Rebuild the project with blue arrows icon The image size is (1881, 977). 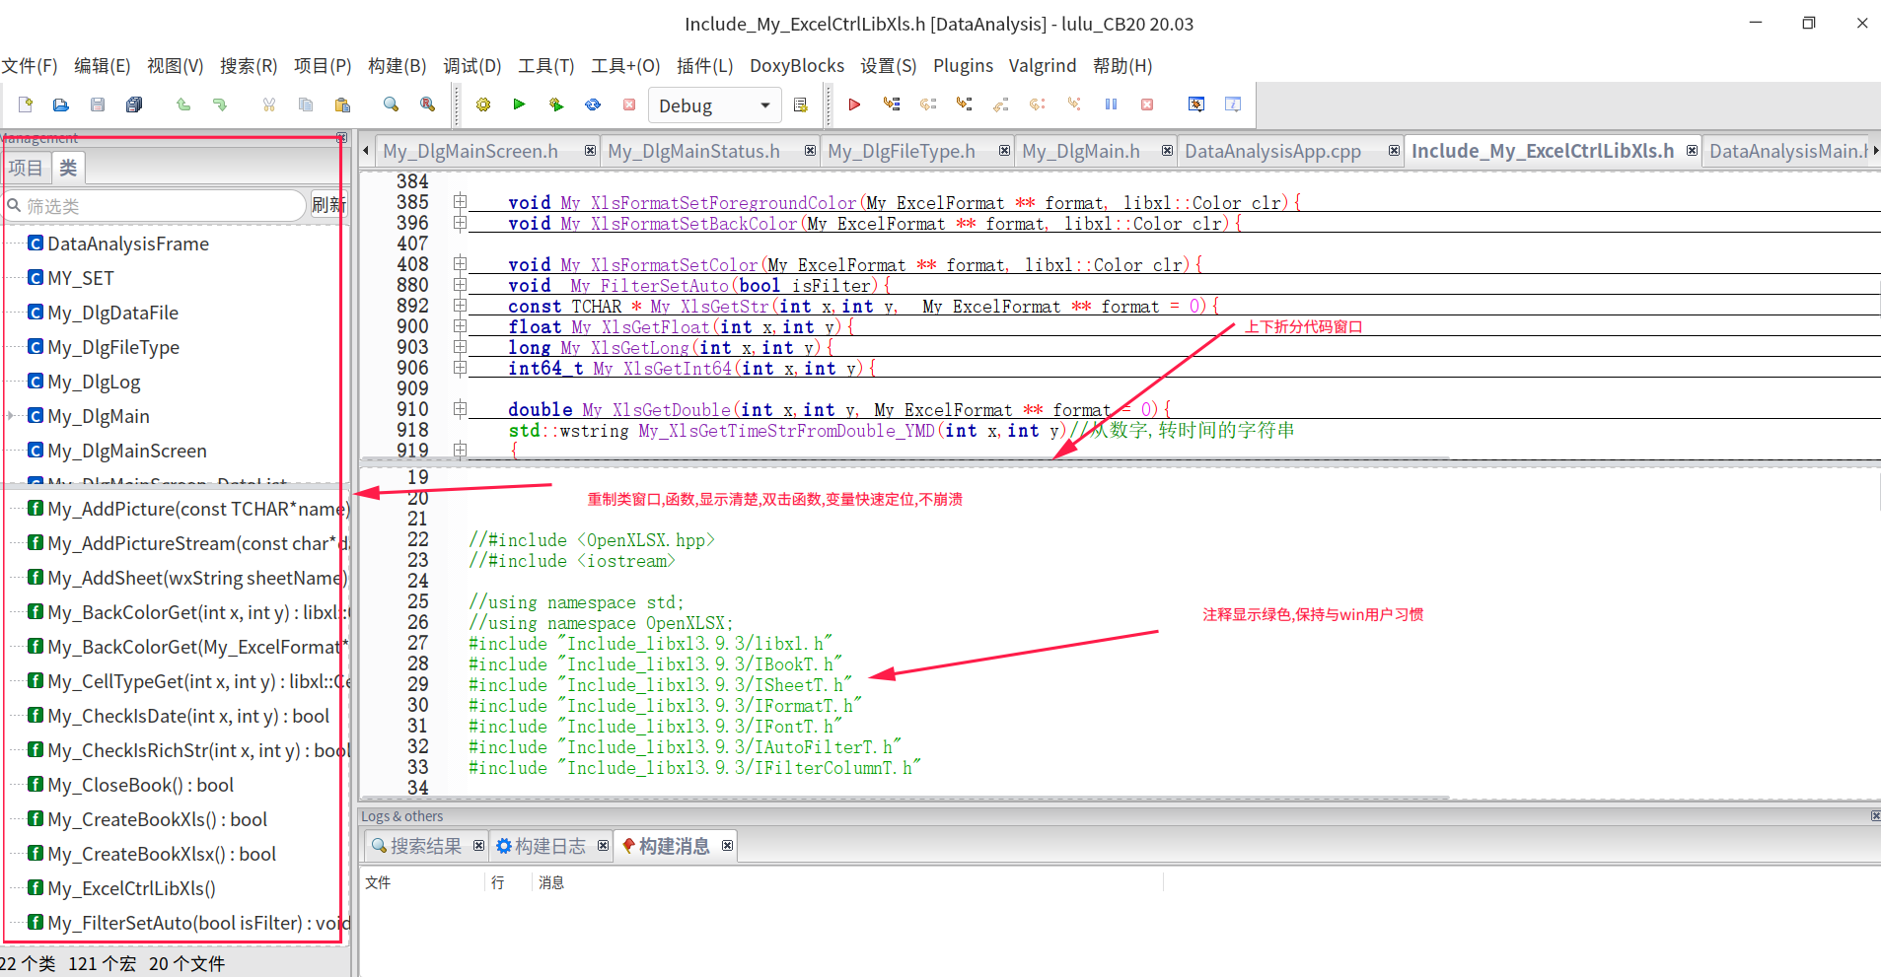[593, 105]
